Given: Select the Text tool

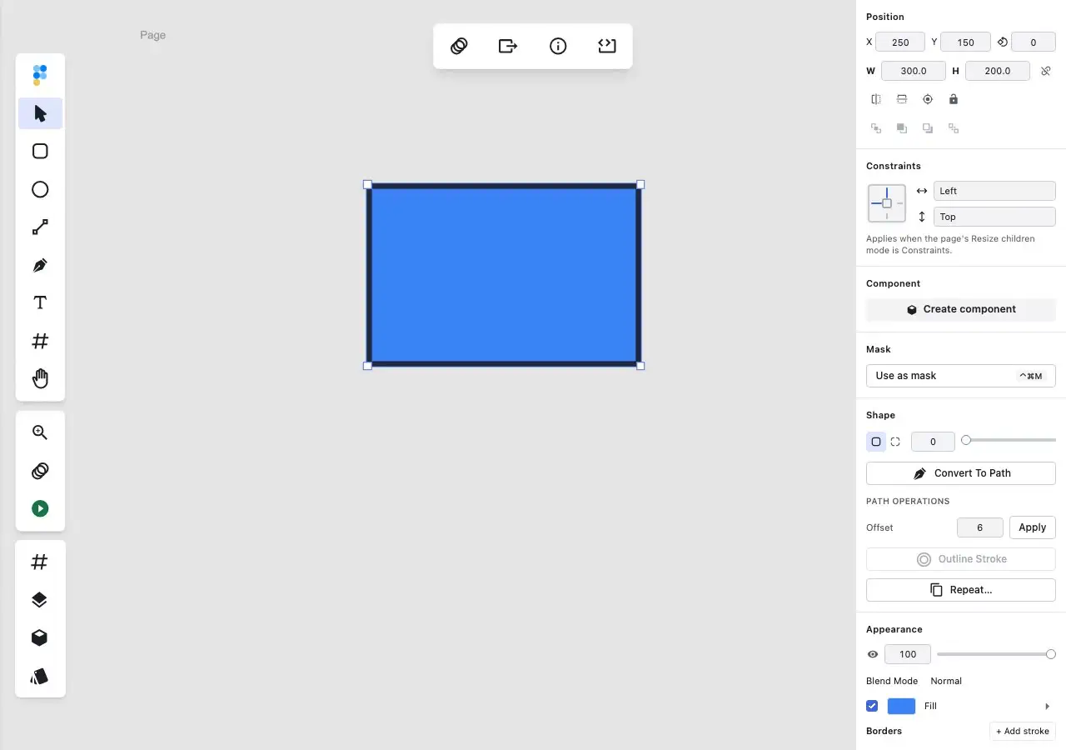Looking at the screenshot, I should tap(40, 302).
